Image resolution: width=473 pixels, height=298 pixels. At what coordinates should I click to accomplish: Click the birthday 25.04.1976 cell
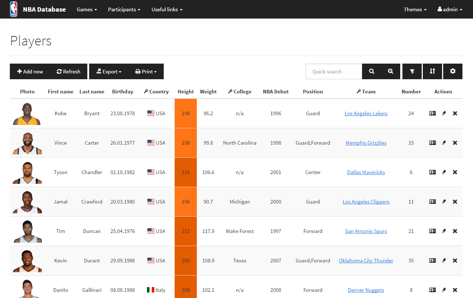(123, 231)
